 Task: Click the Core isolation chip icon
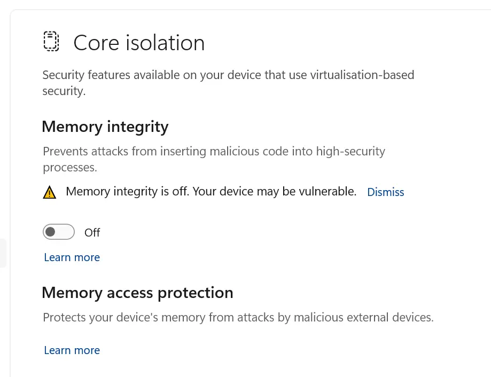(50, 42)
